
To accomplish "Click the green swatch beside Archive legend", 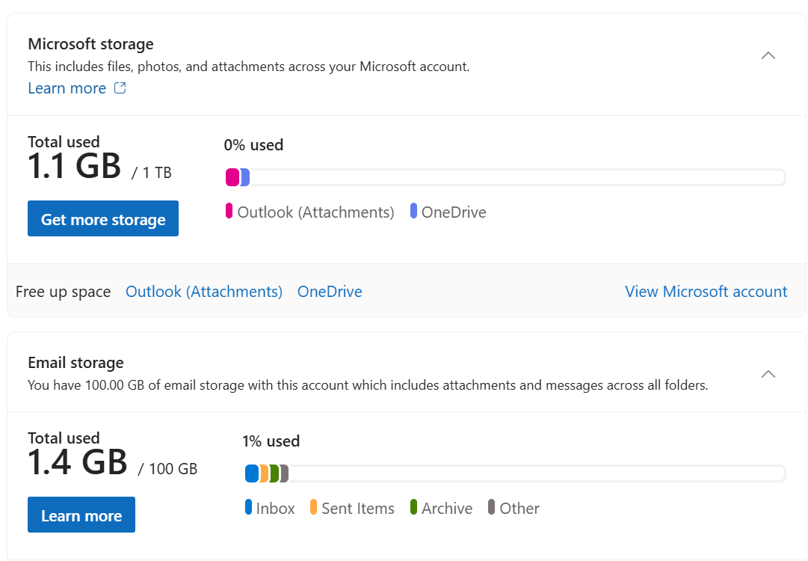I will (413, 506).
